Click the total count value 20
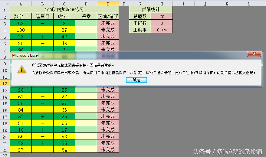Viewport: 266px width, 157px height. pyautogui.click(x=162, y=16)
